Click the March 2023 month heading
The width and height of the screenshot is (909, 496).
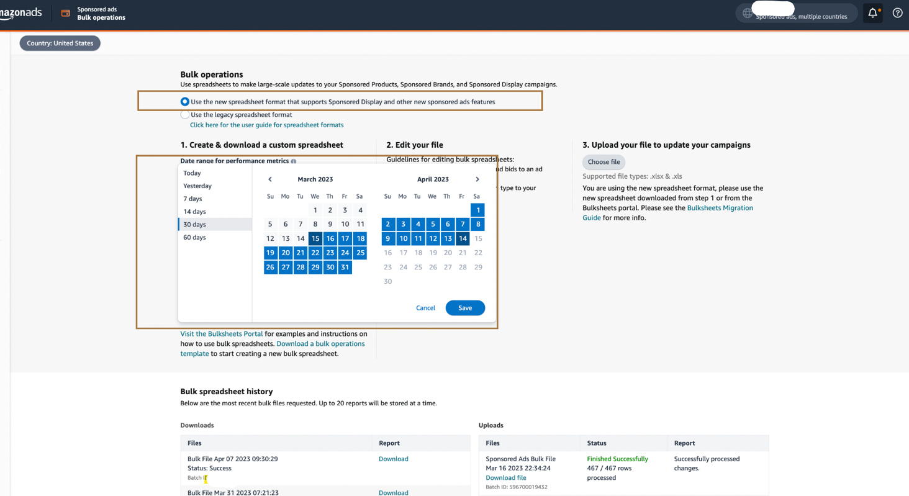315,179
